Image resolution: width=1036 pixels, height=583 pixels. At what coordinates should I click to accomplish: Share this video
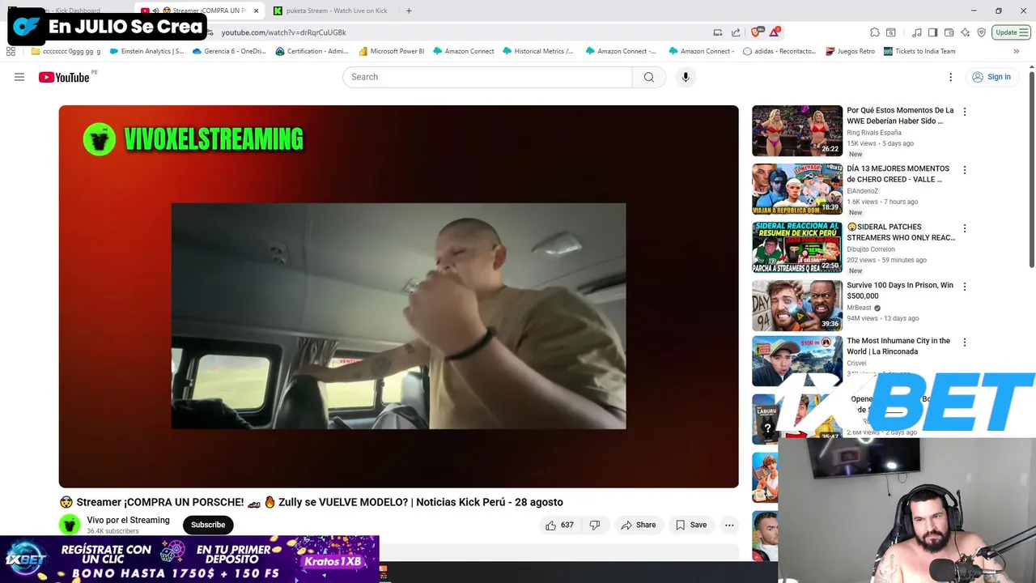pyautogui.click(x=638, y=525)
